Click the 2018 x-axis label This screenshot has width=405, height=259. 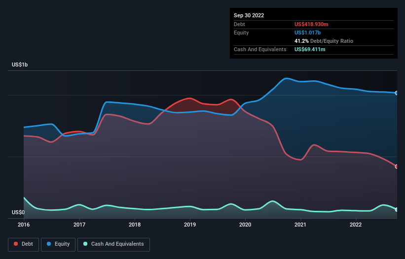click(135, 225)
